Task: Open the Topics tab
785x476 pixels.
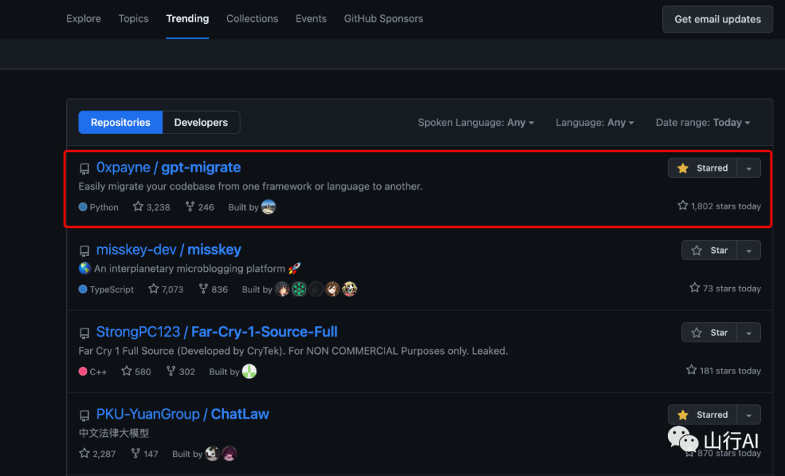Action: (x=133, y=18)
